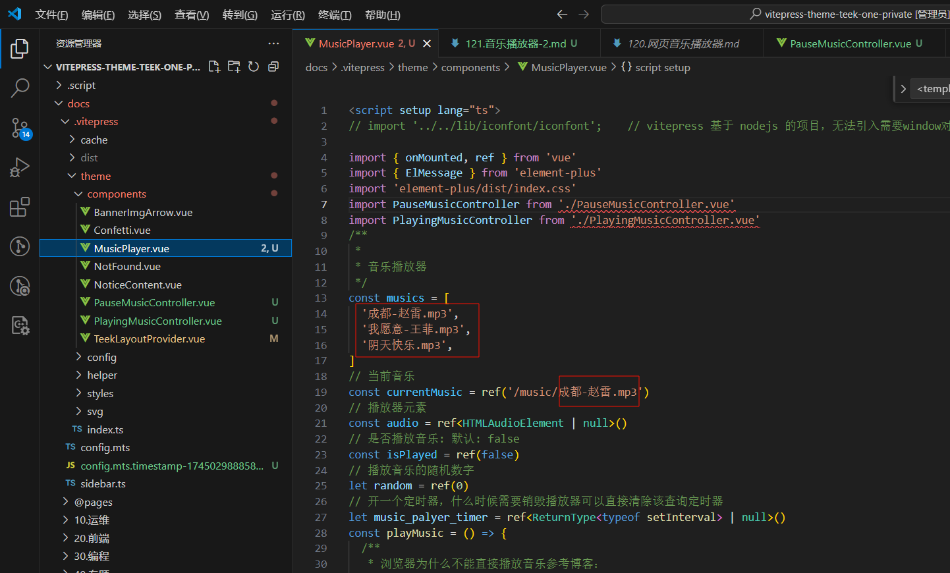The height and width of the screenshot is (573, 950).
Task: Open TeekLayoutProvider.vue in explorer
Action: point(165,339)
